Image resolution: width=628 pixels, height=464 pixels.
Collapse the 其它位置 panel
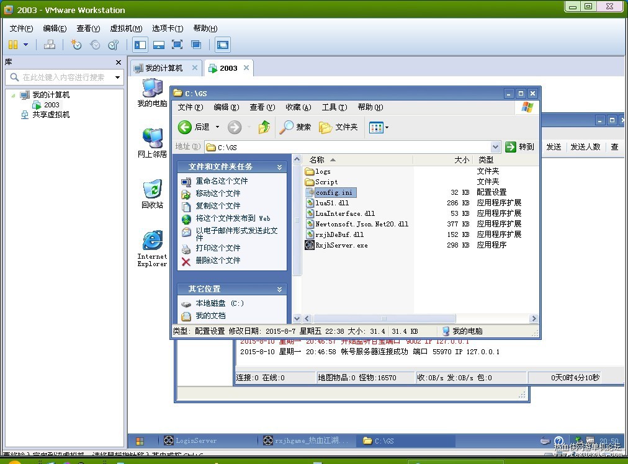pyautogui.click(x=279, y=289)
